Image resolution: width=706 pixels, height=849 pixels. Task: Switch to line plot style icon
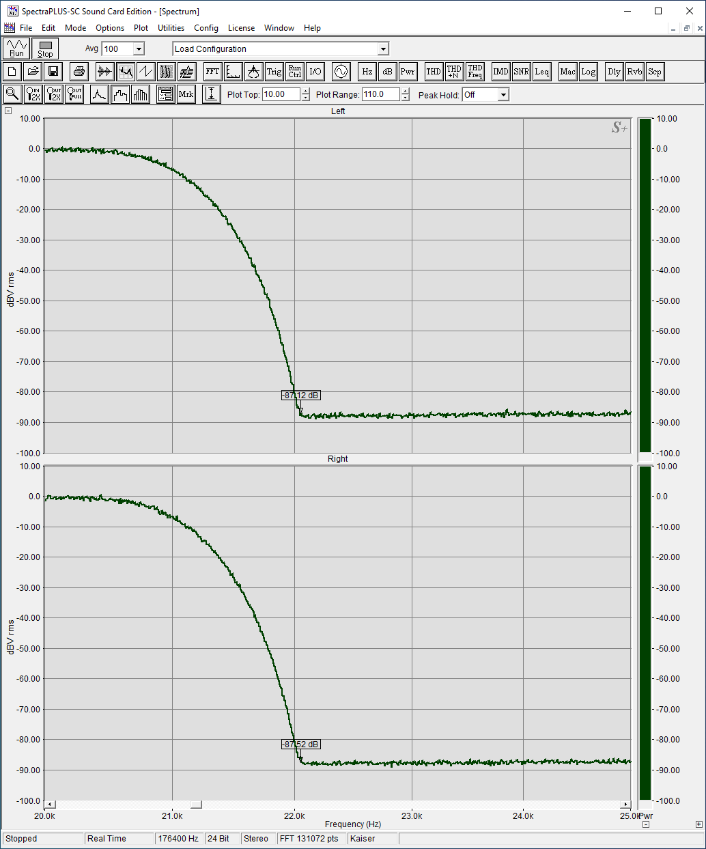[x=100, y=94]
